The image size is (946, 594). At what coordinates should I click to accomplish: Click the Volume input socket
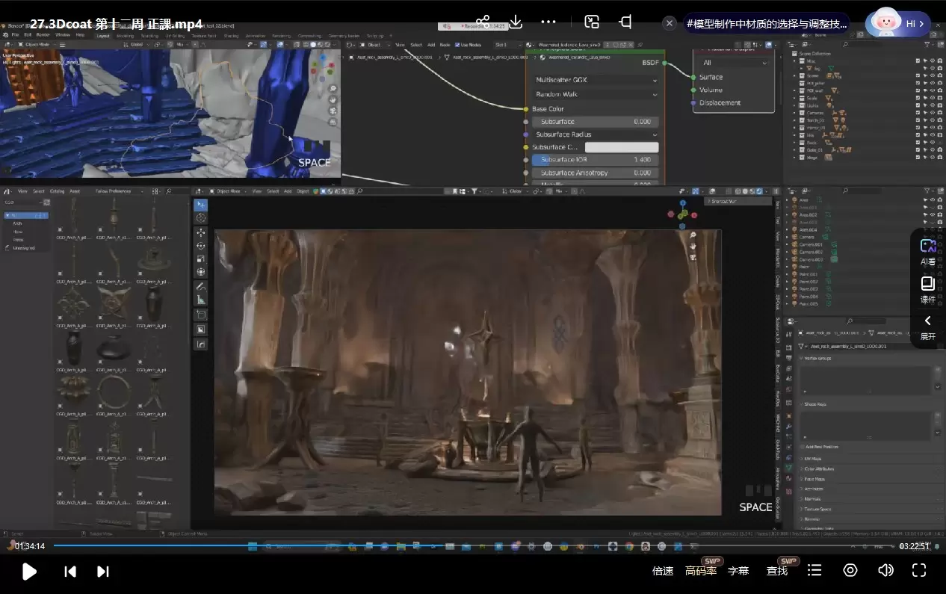pos(693,90)
